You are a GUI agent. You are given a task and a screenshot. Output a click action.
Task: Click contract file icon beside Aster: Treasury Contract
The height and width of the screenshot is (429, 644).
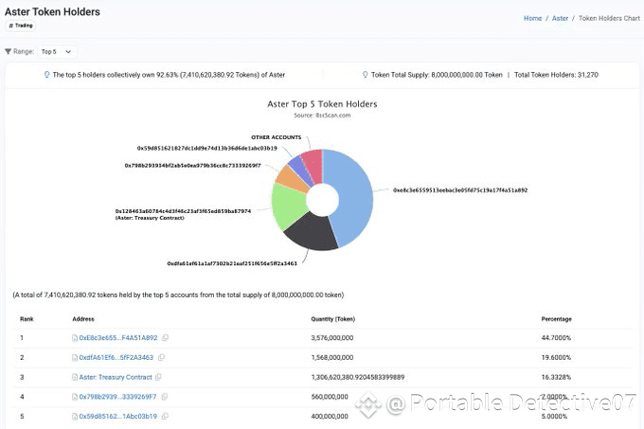tap(75, 377)
